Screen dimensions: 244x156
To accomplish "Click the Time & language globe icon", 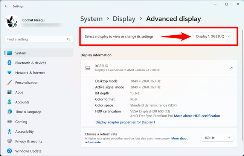I will pos(9,112).
